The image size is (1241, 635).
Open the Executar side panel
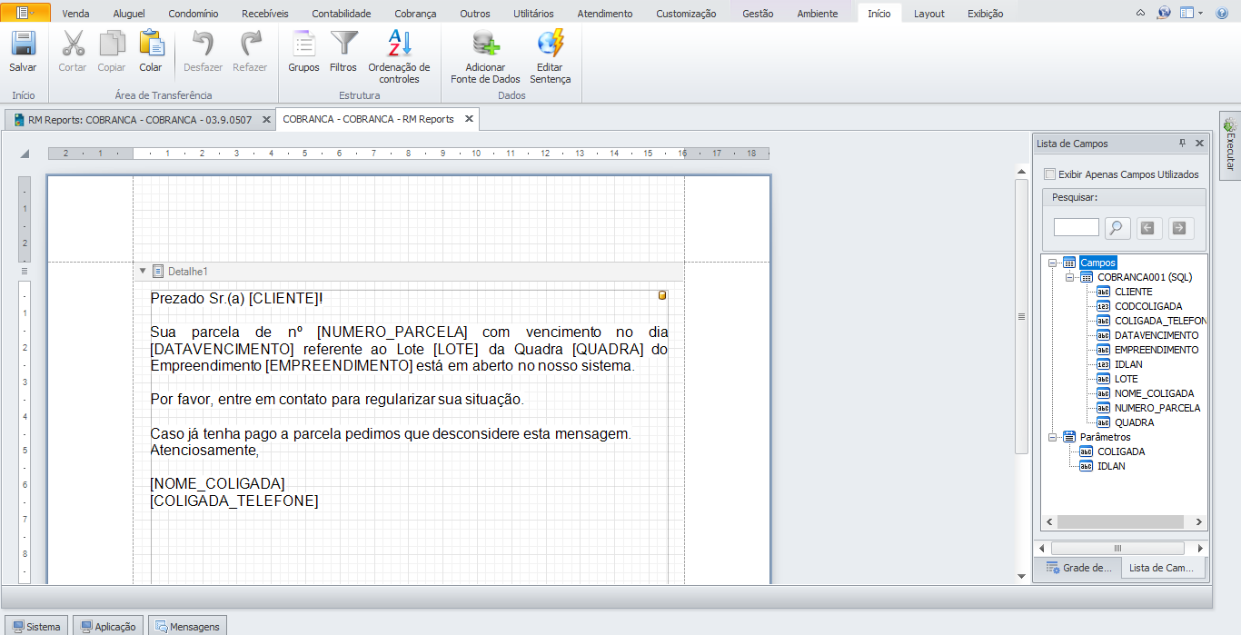(1230, 145)
